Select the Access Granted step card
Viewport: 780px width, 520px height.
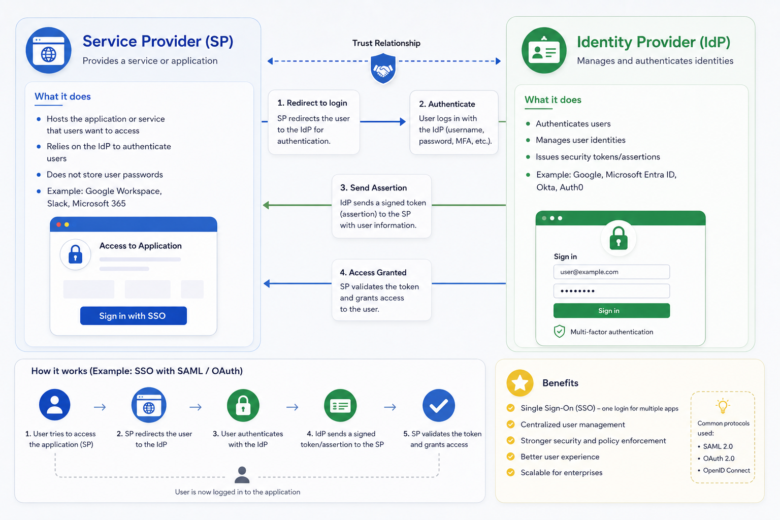coord(381,290)
